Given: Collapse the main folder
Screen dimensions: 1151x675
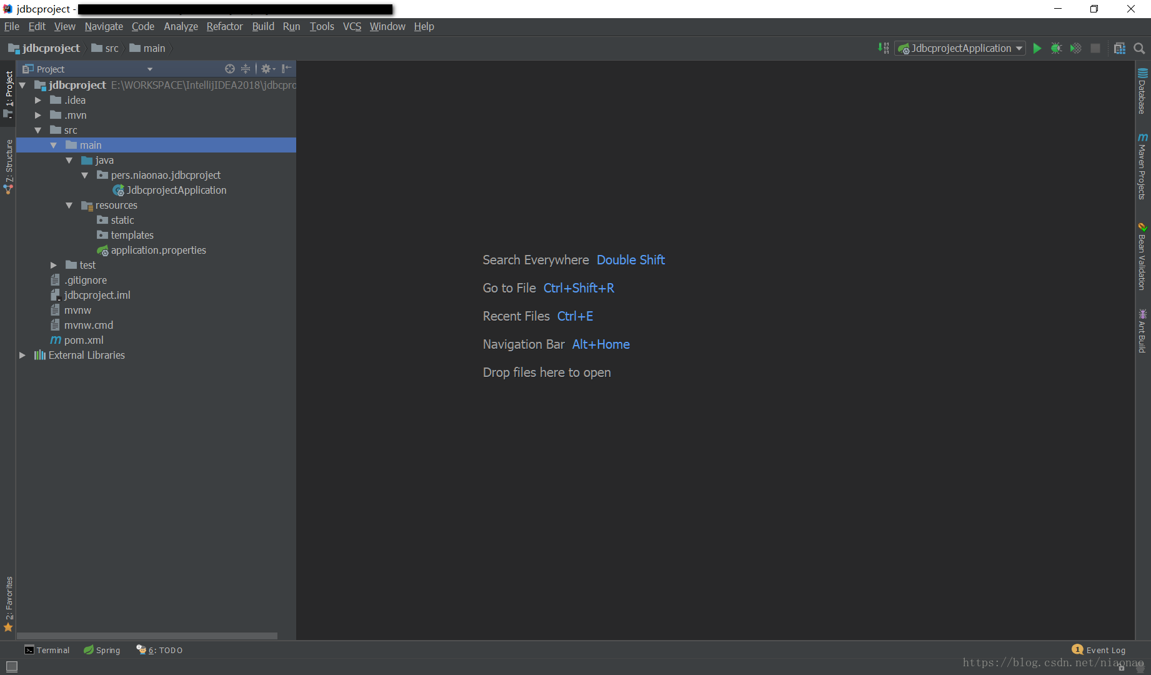Looking at the screenshot, I should click(54, 145).
